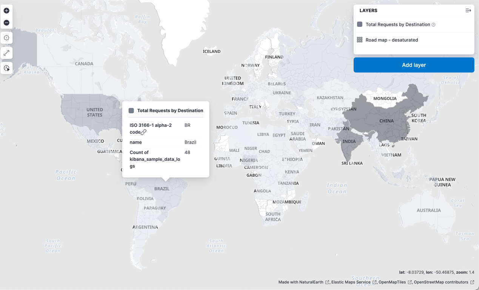Collapse the Layers panel

coord(468,11)
